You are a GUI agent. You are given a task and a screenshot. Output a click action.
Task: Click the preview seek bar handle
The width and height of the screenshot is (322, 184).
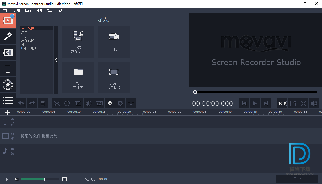tap(195, 92)
